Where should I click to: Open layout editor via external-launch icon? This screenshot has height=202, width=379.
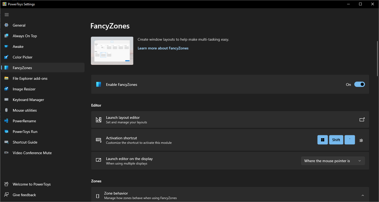coord(362,120)
